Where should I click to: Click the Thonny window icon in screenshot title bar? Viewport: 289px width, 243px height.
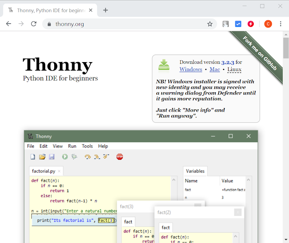[x=30, y=136]
